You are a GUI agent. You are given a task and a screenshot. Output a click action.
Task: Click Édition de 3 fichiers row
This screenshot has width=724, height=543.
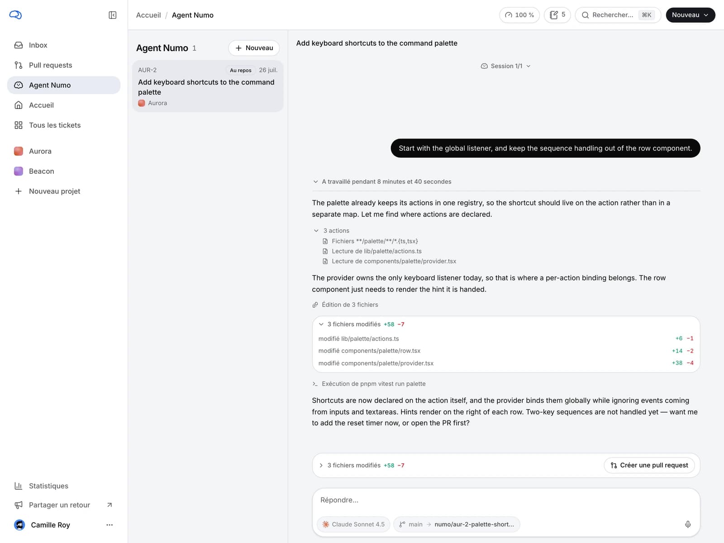(345, 305)
